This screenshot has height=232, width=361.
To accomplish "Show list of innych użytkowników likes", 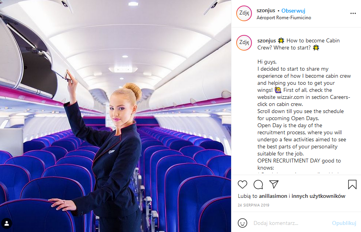I will 318,196.
